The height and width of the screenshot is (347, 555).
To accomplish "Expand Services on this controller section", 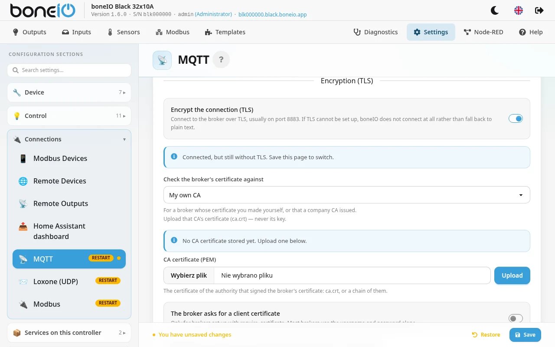I will click(69, 333).
